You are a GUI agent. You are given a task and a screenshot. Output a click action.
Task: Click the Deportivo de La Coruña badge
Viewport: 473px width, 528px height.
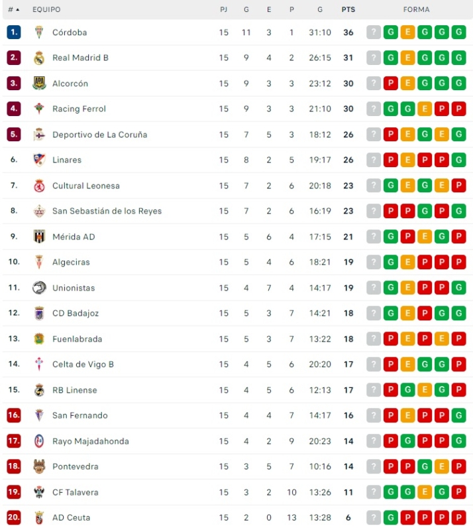(38, 135)
